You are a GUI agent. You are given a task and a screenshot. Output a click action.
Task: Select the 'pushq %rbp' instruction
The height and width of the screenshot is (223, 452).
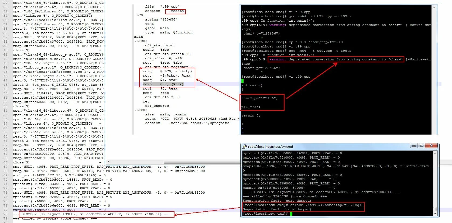point(156,50)
